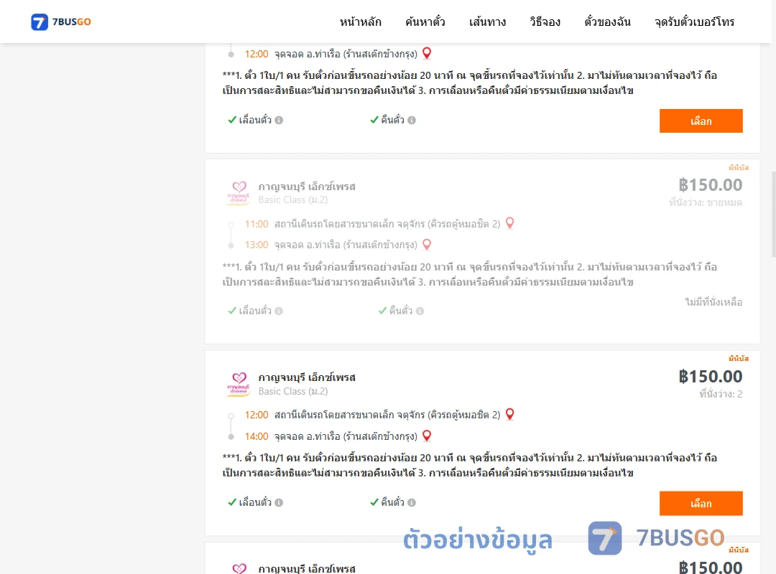Click the 14:00 arrival time text
This screenshot has height=574, width=776.
click(x=257, y=436)
